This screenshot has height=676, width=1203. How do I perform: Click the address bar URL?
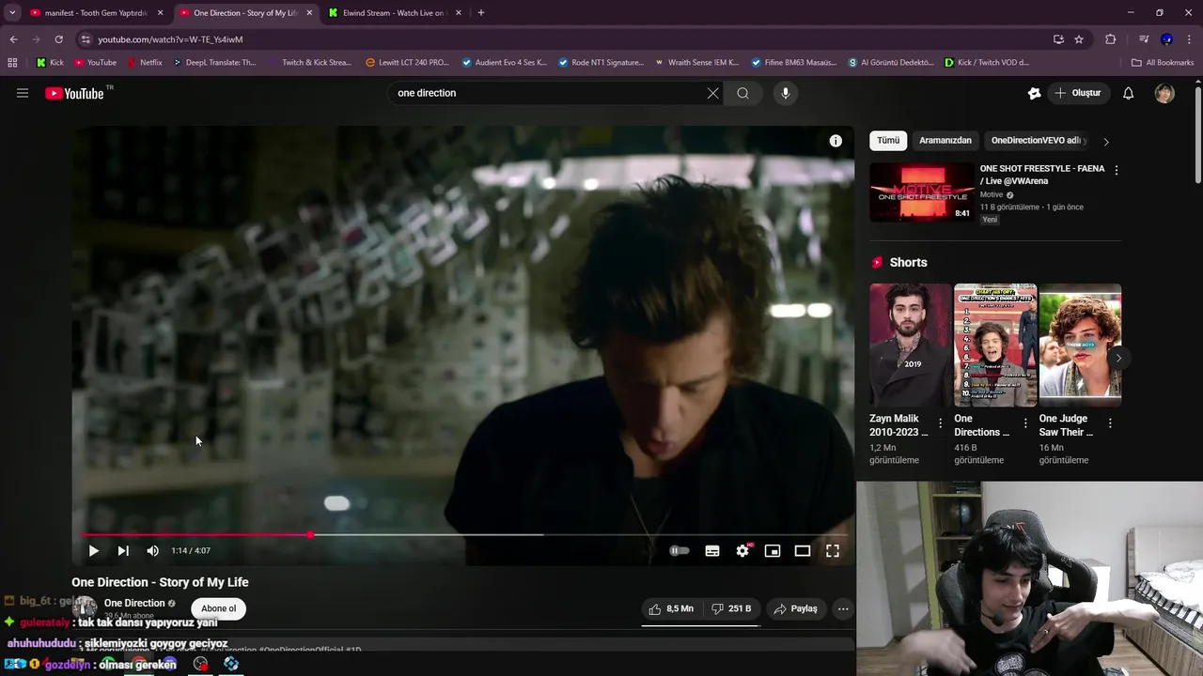[170, 39]
